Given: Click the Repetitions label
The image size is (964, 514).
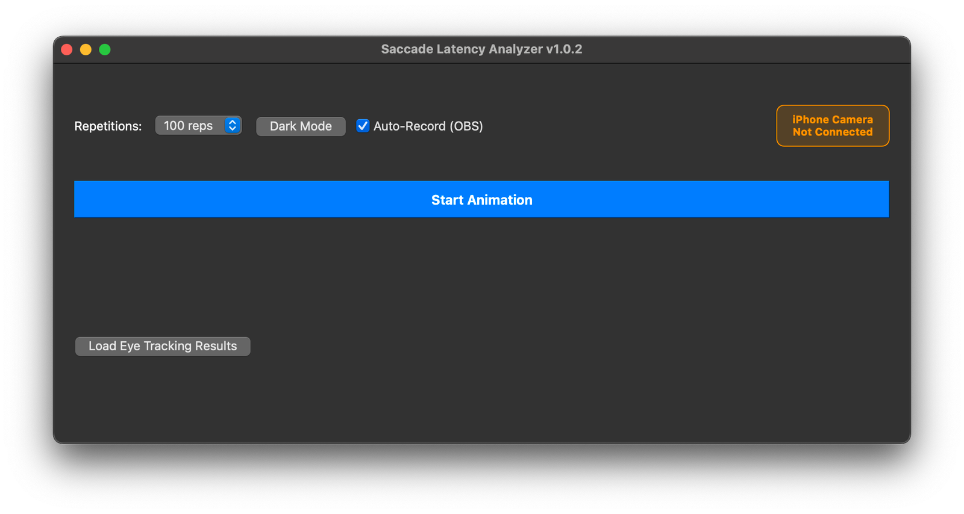Looking at the screenshot, I should click(108, 126).
